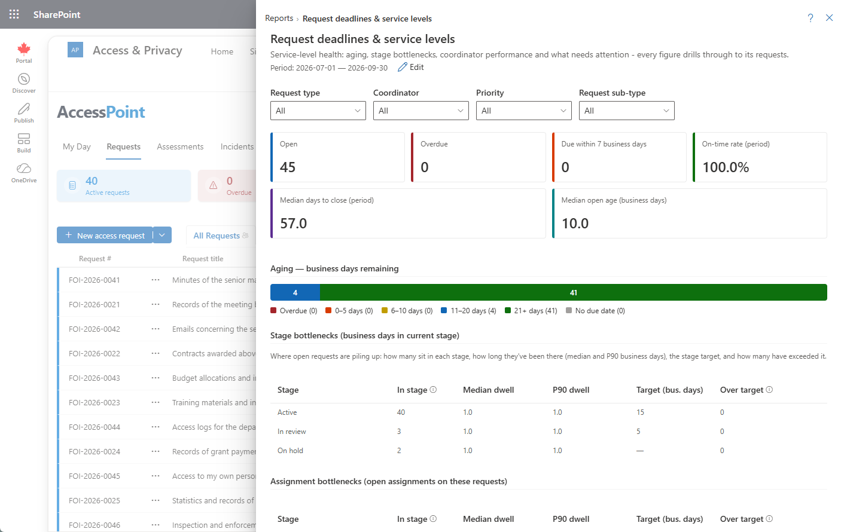Click the Overdue (0) legend entry
The height and width of the screenshot is (532, 841).
294,311
